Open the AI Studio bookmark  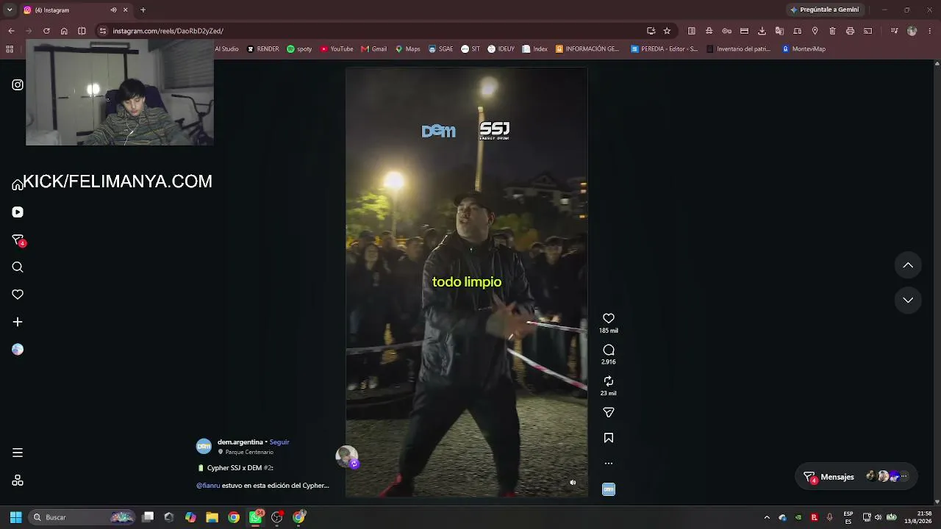(226, 49)
